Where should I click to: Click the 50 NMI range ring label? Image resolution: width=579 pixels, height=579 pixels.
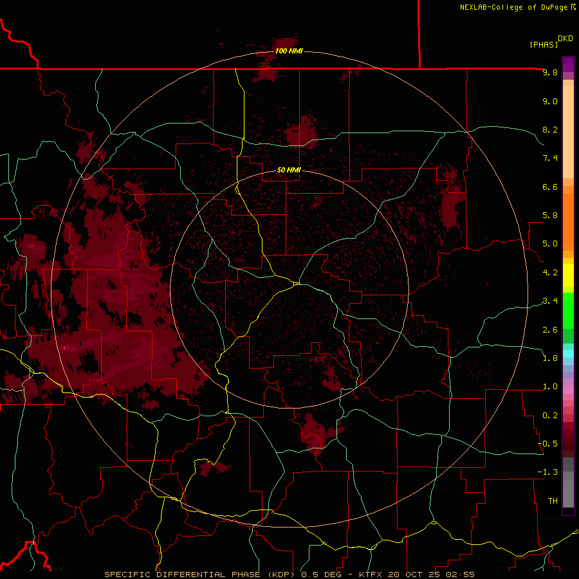pos(289,170)
